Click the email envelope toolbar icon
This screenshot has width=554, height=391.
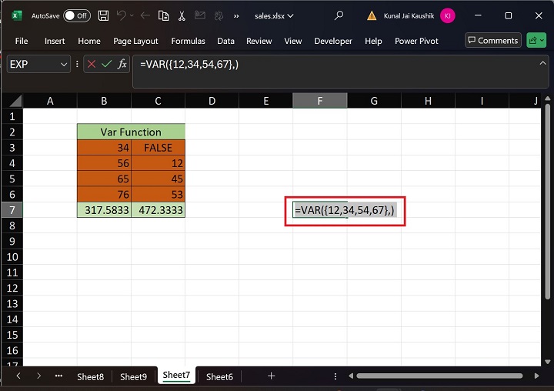[200, 15]
